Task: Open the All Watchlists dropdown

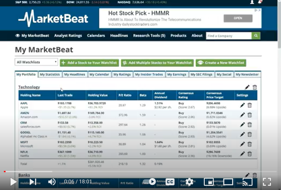Action: coord(36,62)
